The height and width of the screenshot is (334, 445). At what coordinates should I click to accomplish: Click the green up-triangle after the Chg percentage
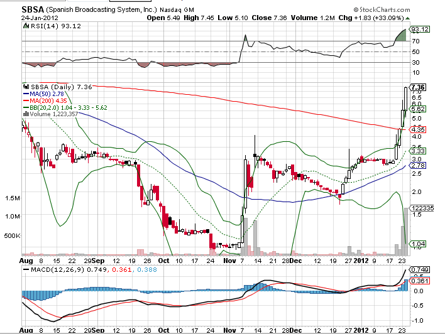point(407,18)
